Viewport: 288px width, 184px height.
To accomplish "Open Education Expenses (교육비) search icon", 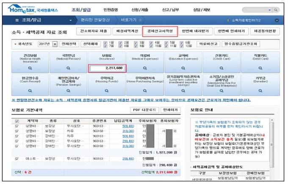I will [x=183, y=68].
